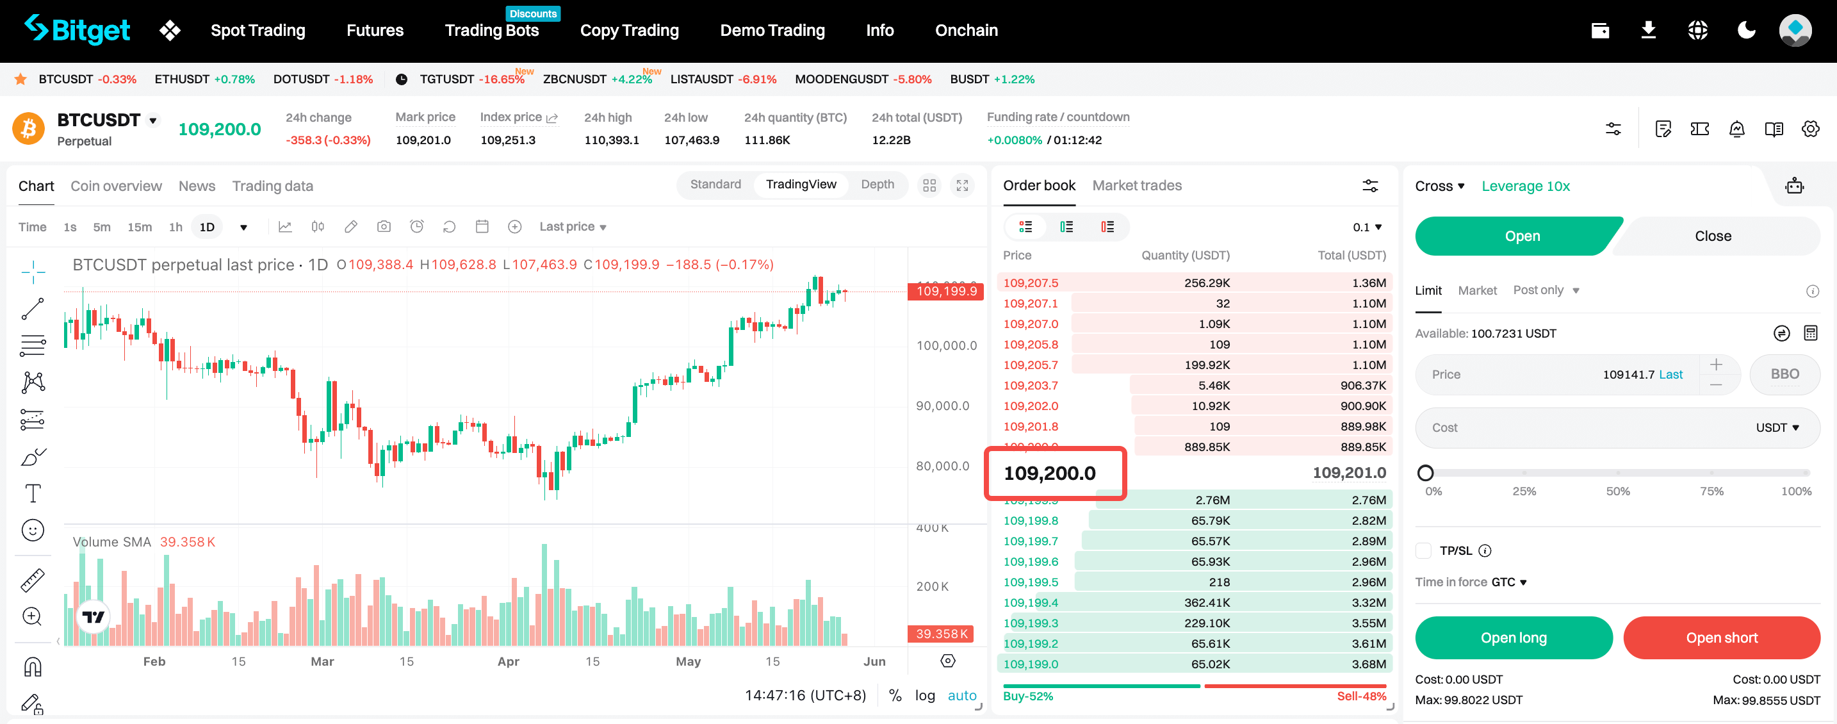This screenshot has height=724, width=1837.
Task: Click the fullscreen chart icon
Action: (962, 185)
